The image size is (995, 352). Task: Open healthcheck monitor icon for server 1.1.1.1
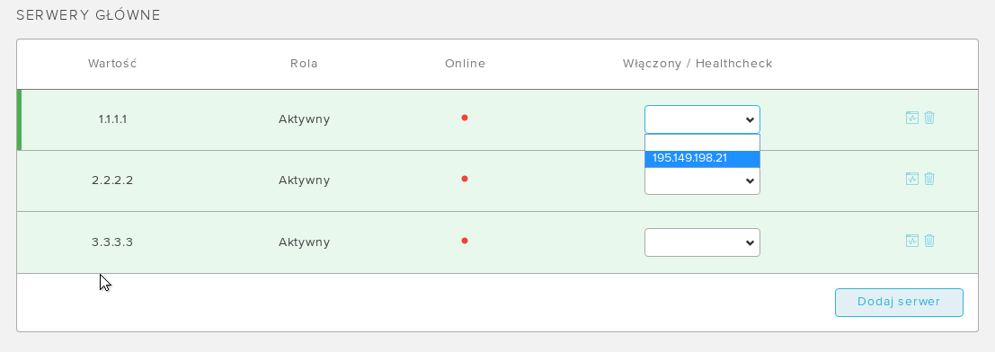(x=912, y=118)
